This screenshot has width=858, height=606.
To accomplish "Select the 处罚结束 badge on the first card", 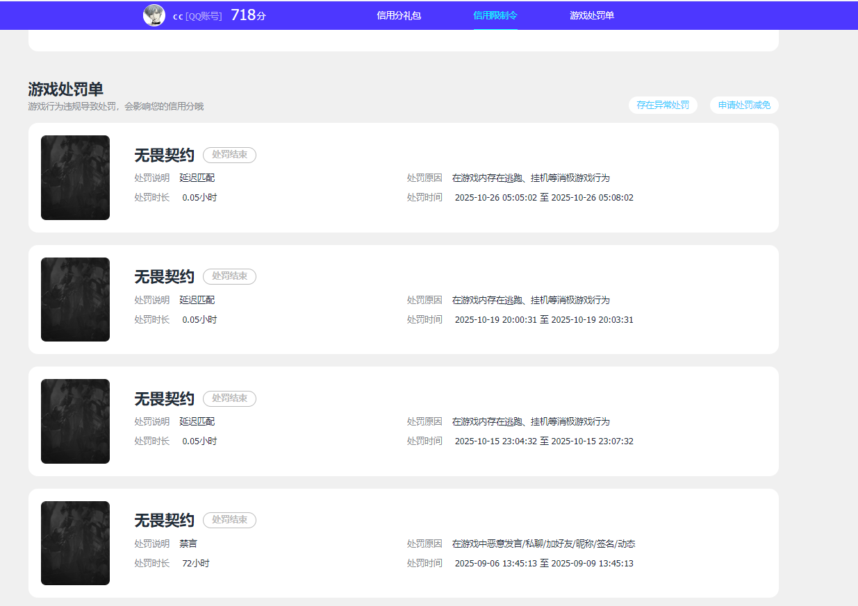I will pos(229,155).
